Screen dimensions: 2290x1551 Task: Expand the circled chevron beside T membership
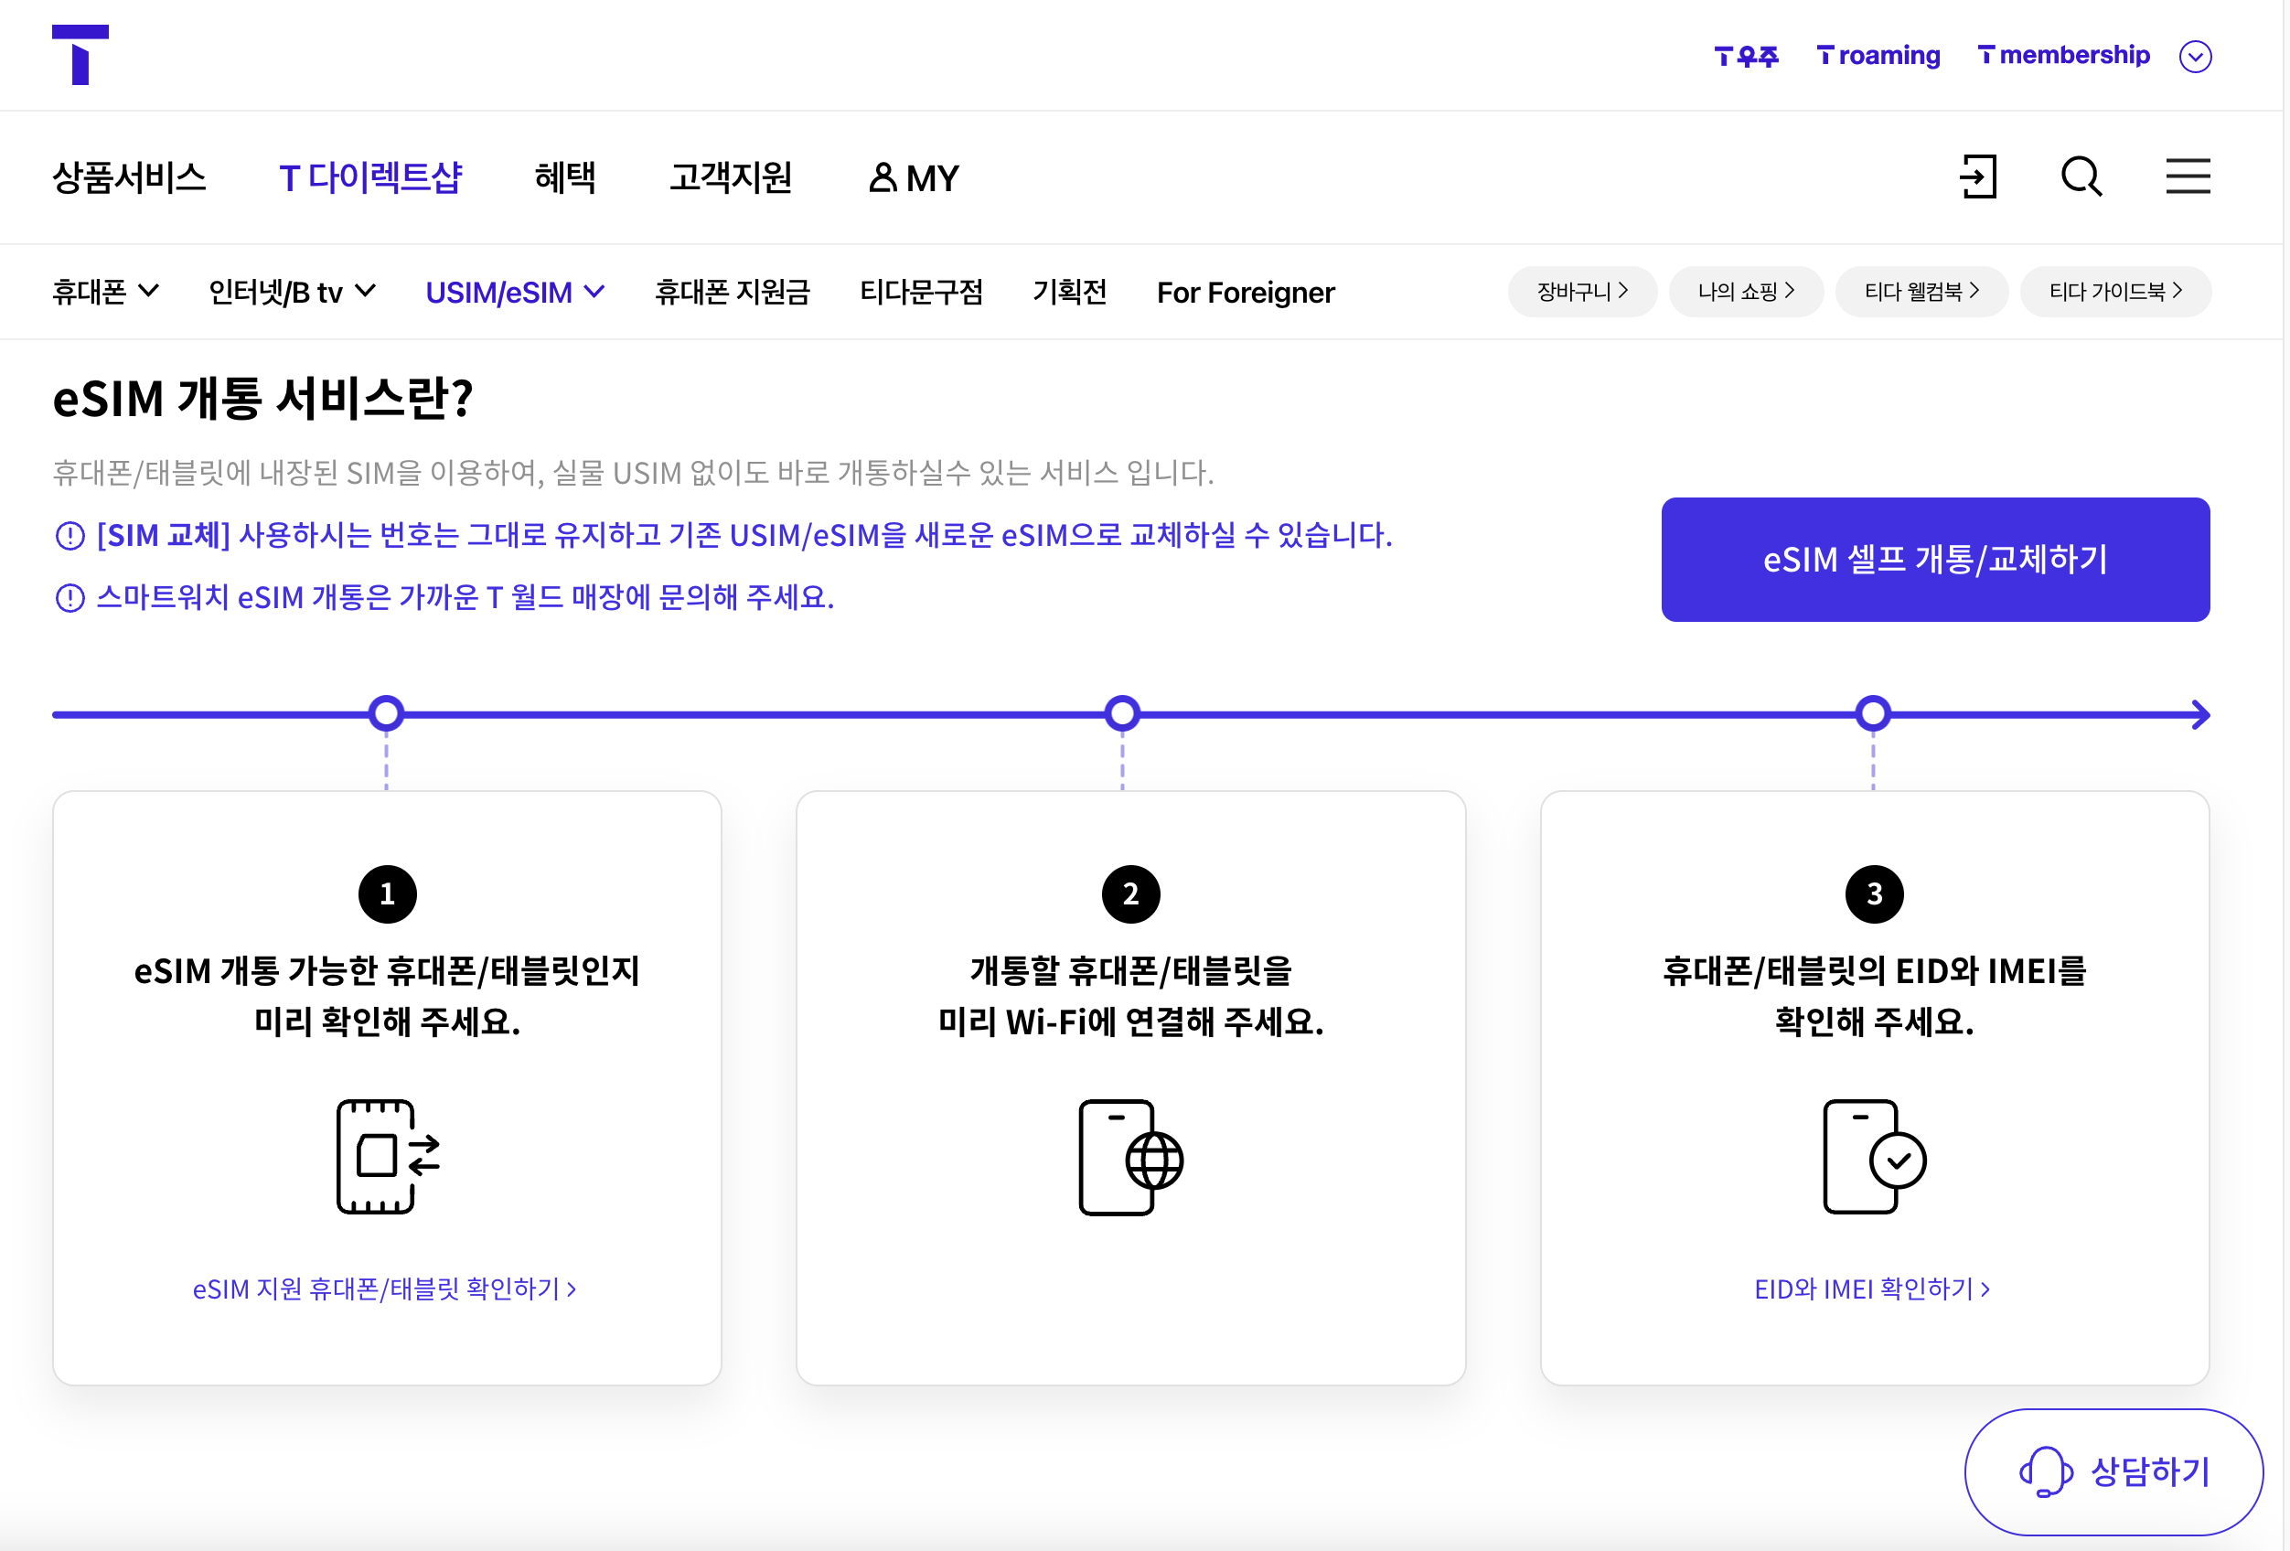point(2194,56)
